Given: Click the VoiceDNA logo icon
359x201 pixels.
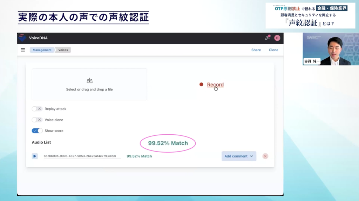Looking at the screenshot, I should [22, 38].
